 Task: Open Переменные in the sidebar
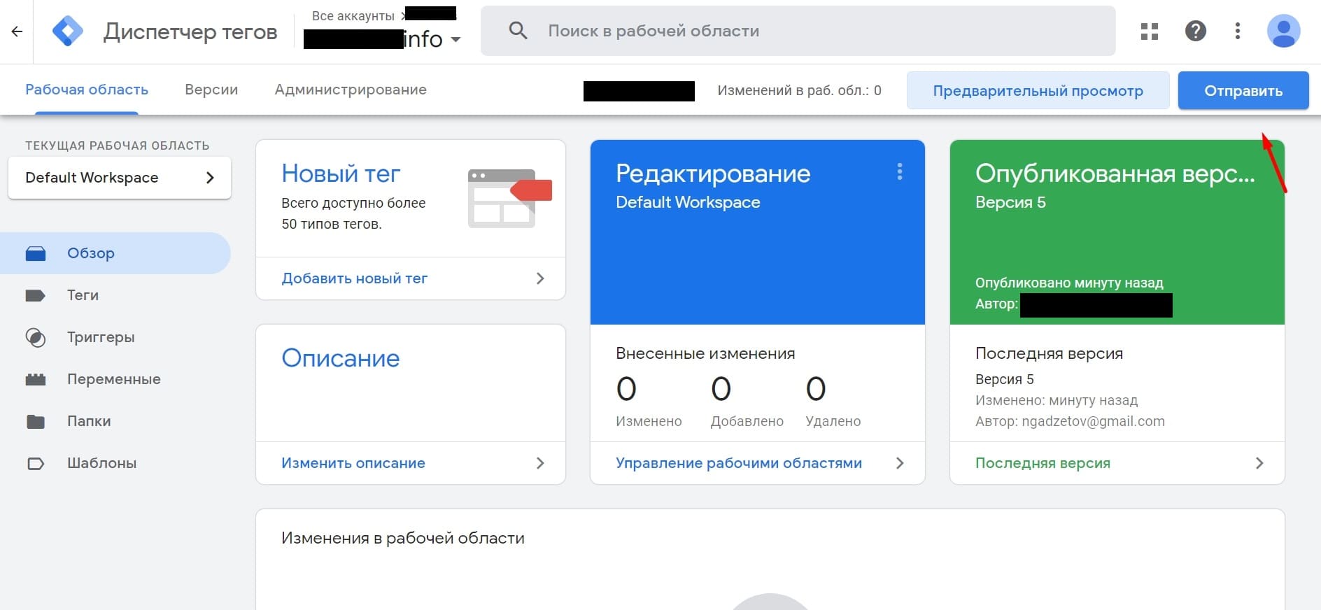(x=115, y=379)
